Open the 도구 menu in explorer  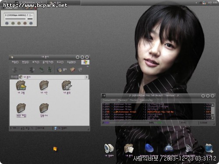pyautogui.click(x=60, y=62)
